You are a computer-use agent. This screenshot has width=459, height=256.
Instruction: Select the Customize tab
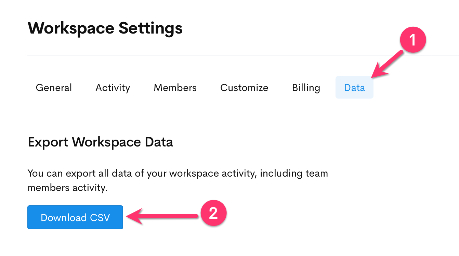[244, 88]
